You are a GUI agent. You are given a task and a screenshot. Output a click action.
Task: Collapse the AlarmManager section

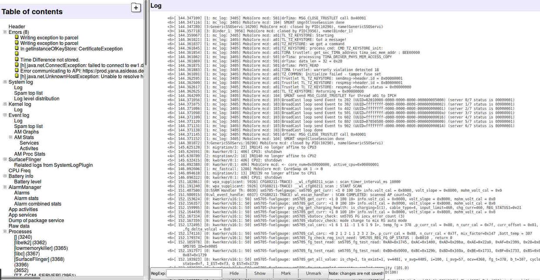5,187
